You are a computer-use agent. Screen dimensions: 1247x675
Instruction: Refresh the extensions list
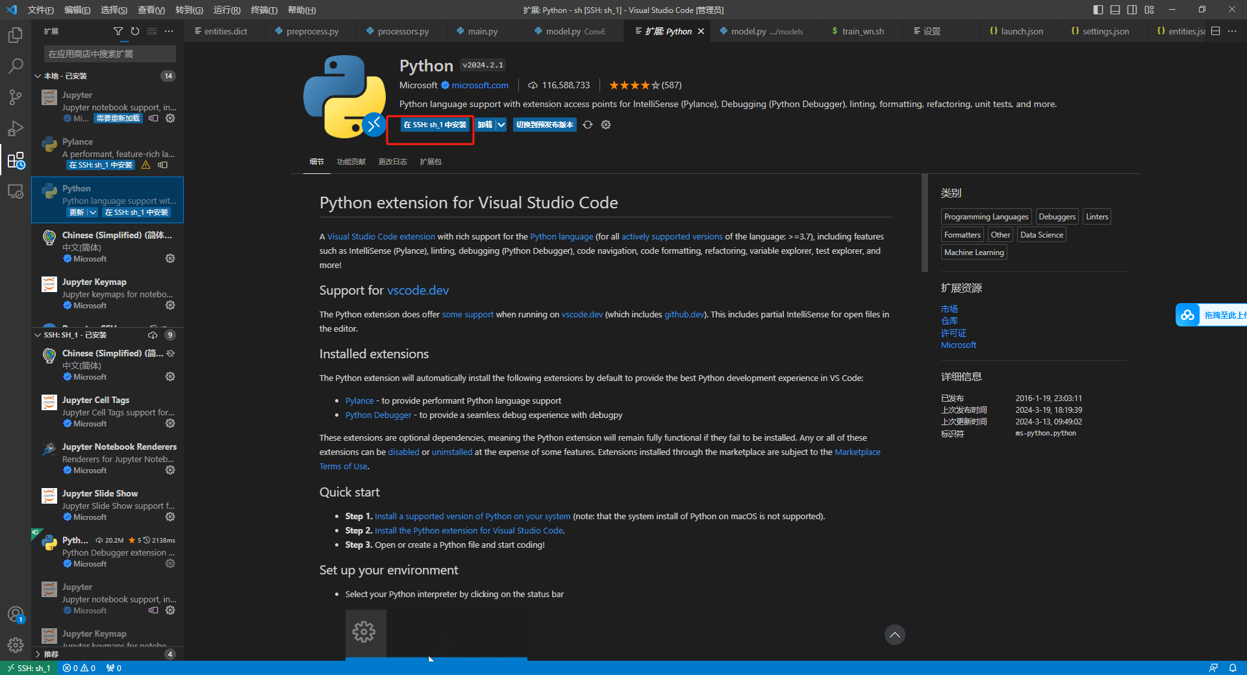point(135,31)
